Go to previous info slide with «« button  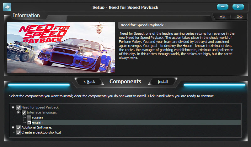click(x=222, y=17)
